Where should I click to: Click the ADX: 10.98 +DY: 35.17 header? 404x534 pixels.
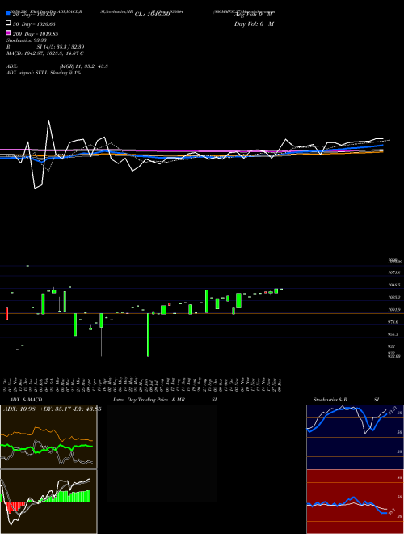coord(52,409)
